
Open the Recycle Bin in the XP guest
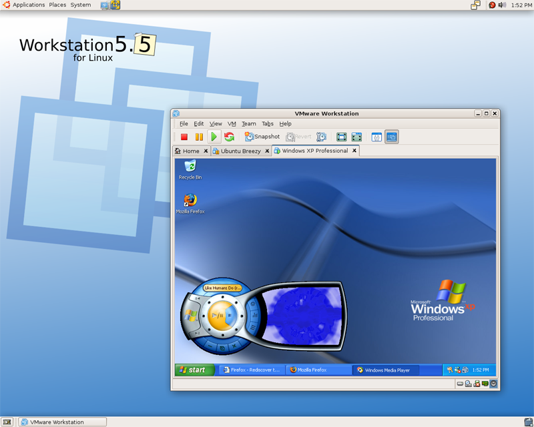click(x=190, y=169)
